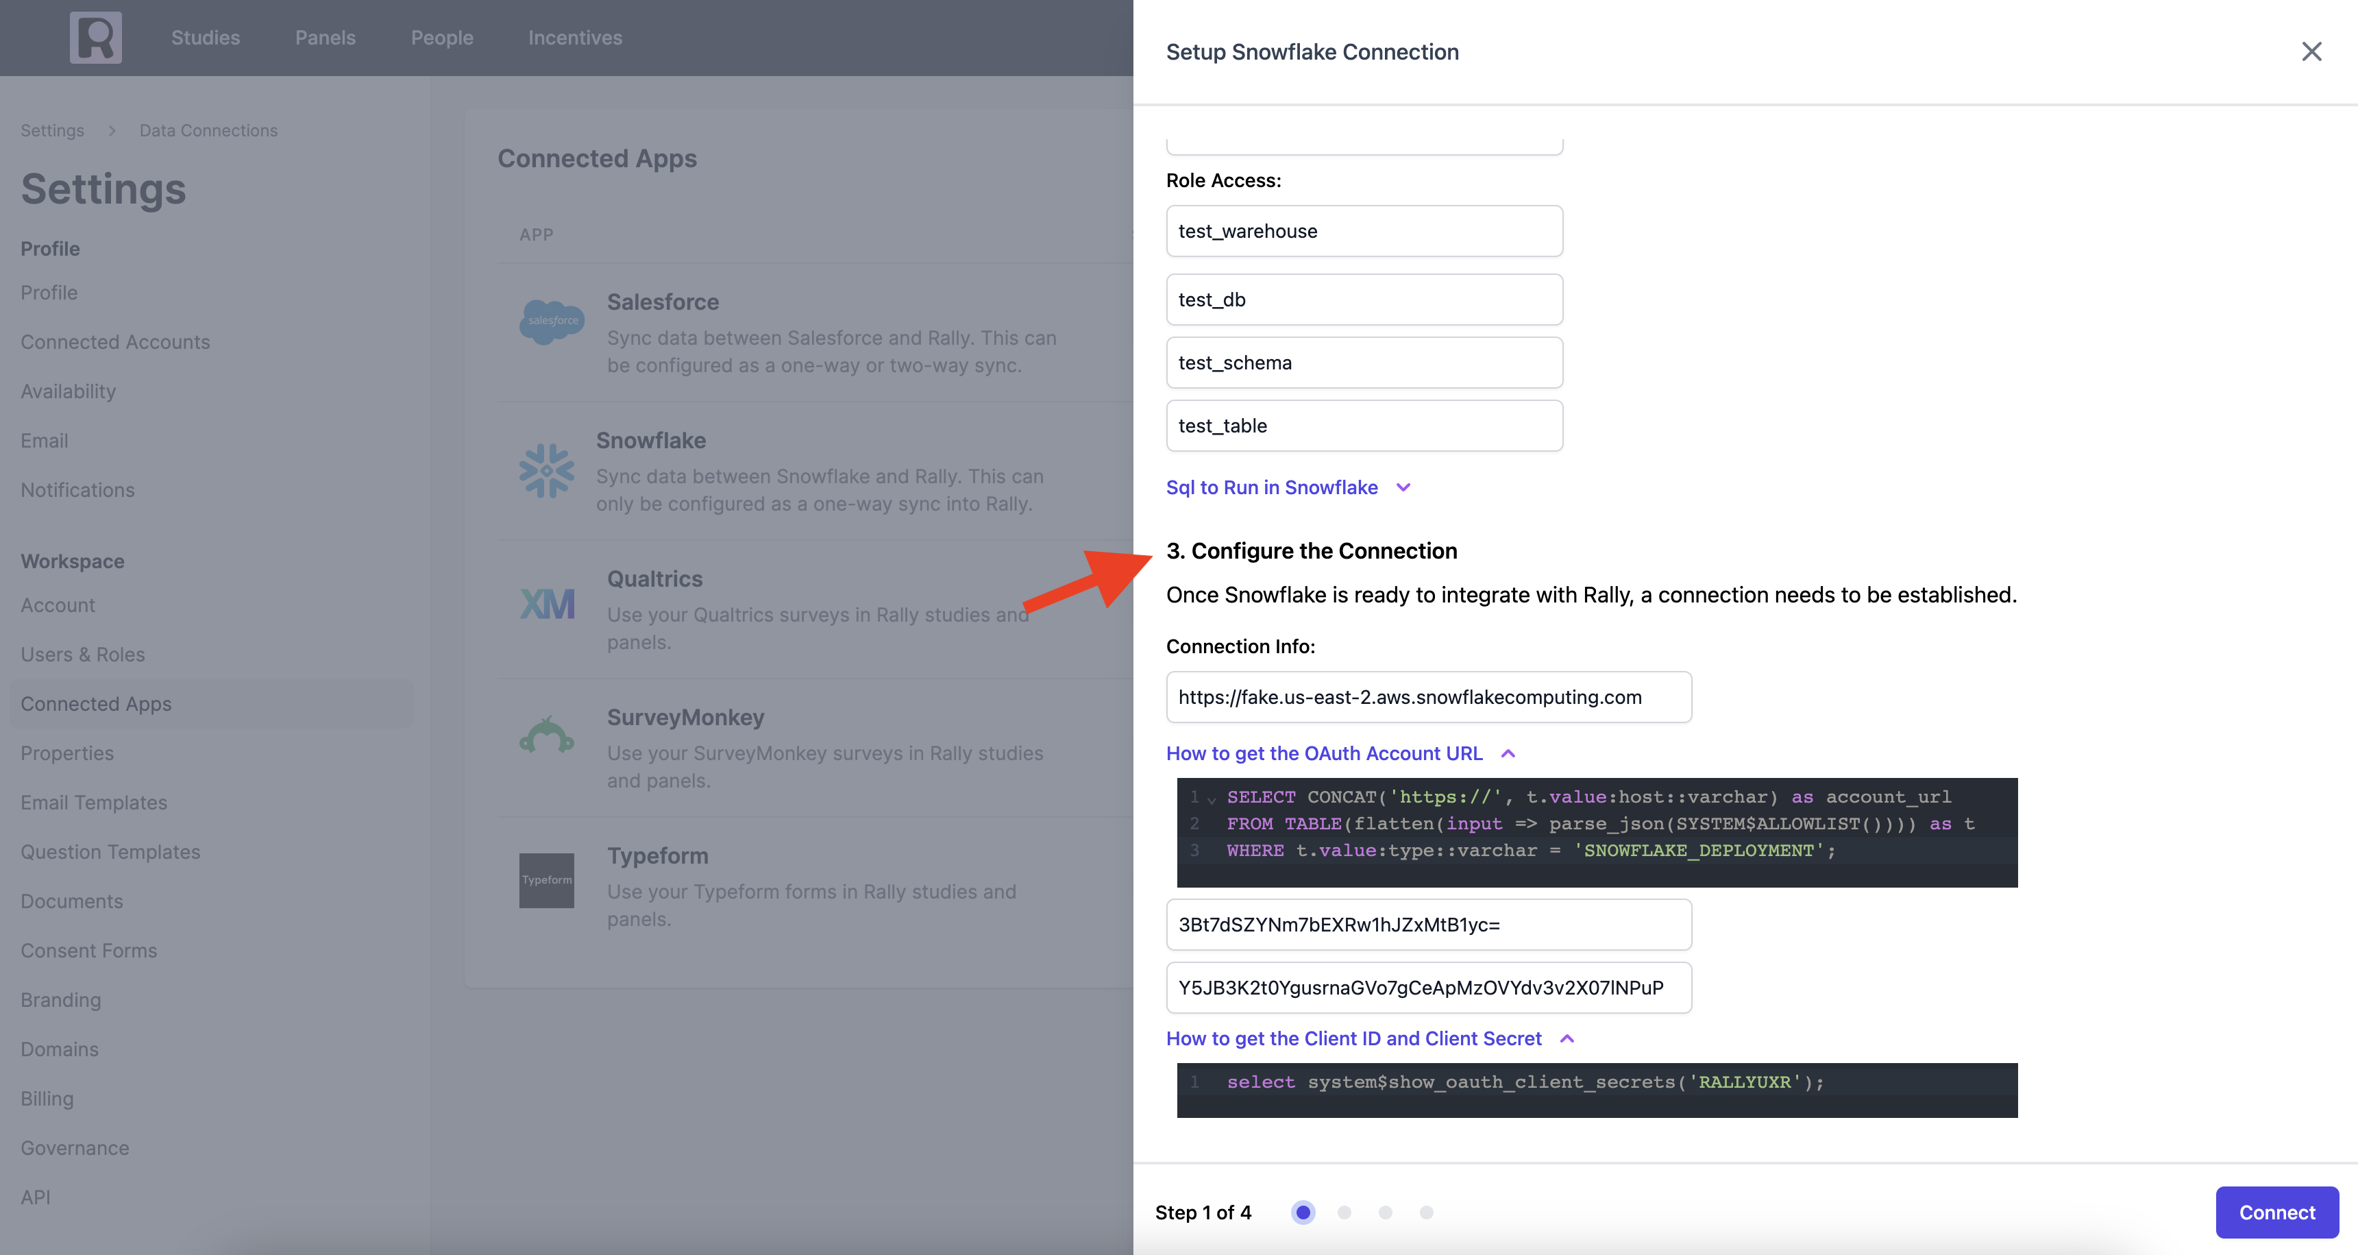The image size is (2358, 1255).
Task: Click the SurveyMonkey logo icon
Action: pos(546,736)
